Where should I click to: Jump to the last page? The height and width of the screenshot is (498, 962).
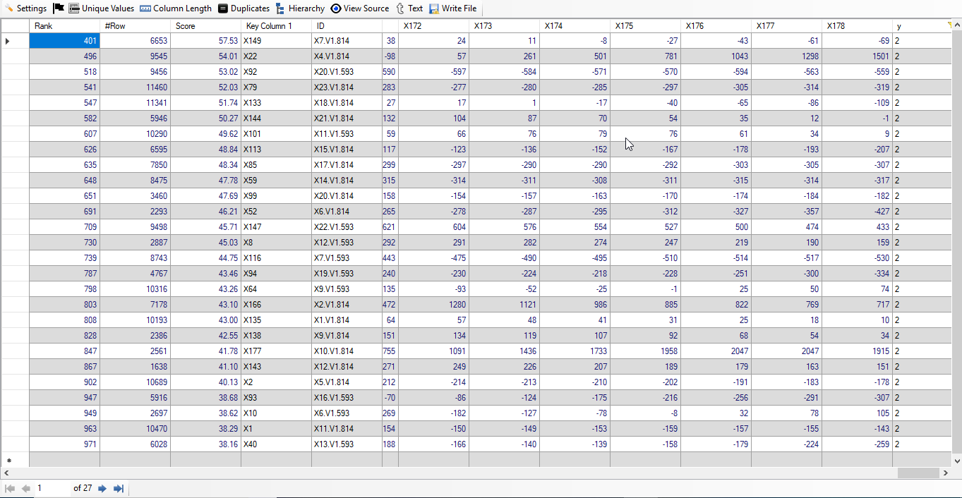119,488
